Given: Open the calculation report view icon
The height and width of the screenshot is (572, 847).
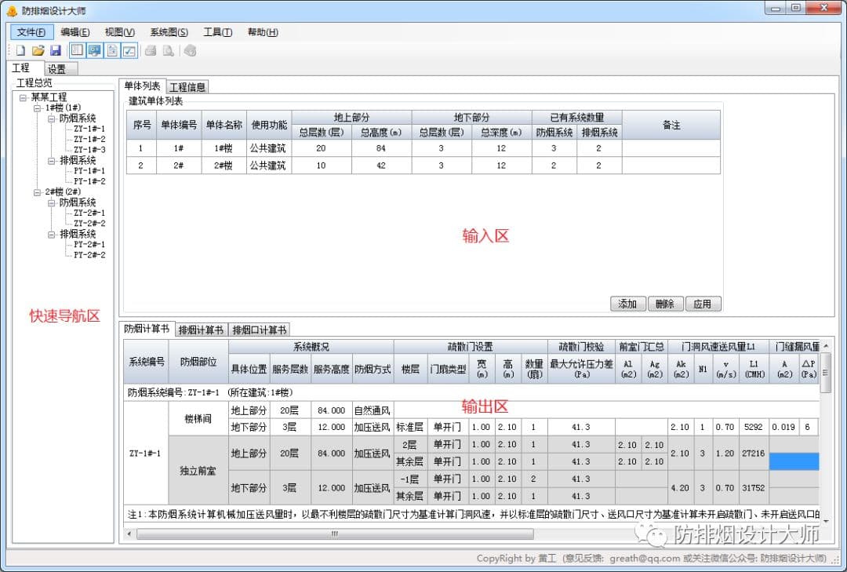Looking at the screenshot, I should click(112, 49).
